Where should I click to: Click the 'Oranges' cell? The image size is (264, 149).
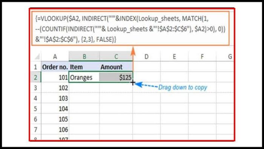coord(84,77)
